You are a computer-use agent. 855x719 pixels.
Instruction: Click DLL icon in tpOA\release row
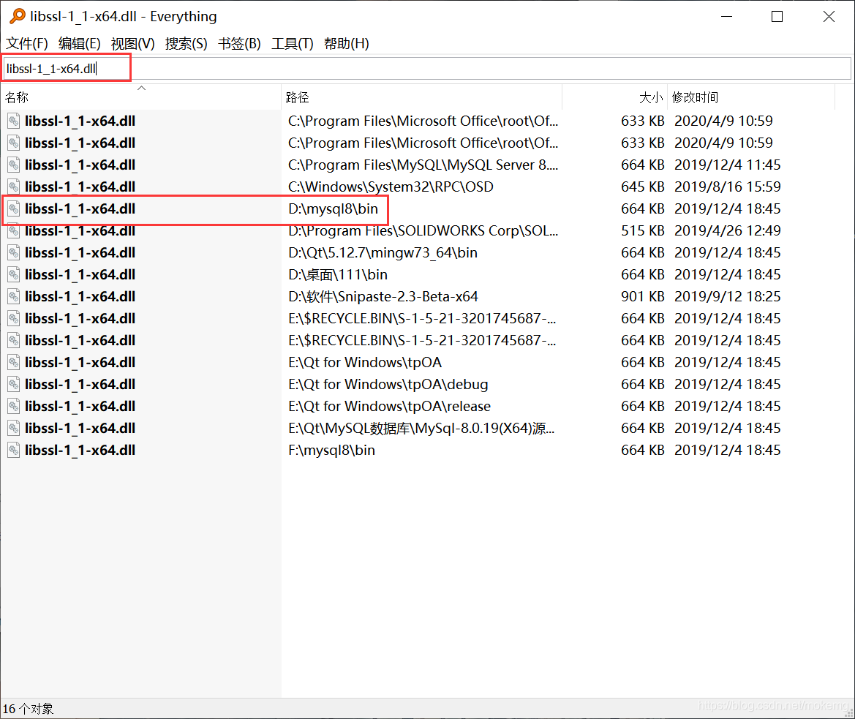point(14,406)
